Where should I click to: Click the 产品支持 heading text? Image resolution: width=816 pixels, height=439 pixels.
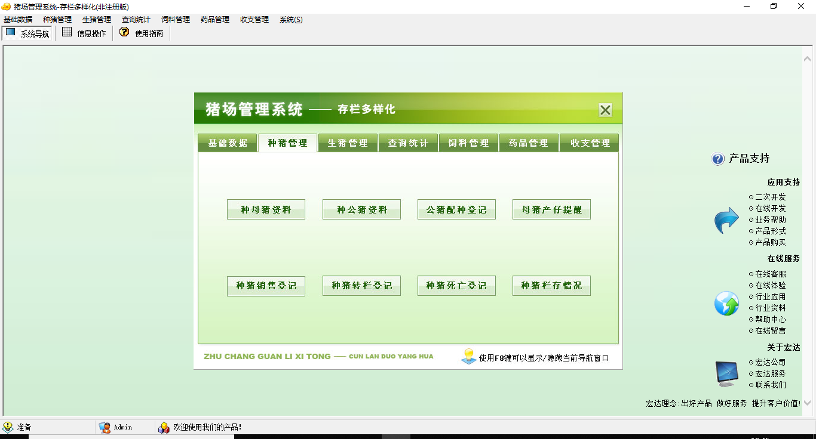tap(749, 159)
